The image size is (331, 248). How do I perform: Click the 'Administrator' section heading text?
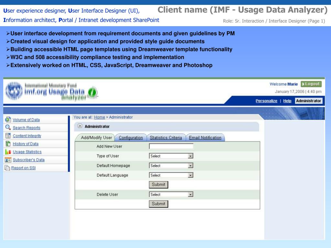[x=97, y=127]
